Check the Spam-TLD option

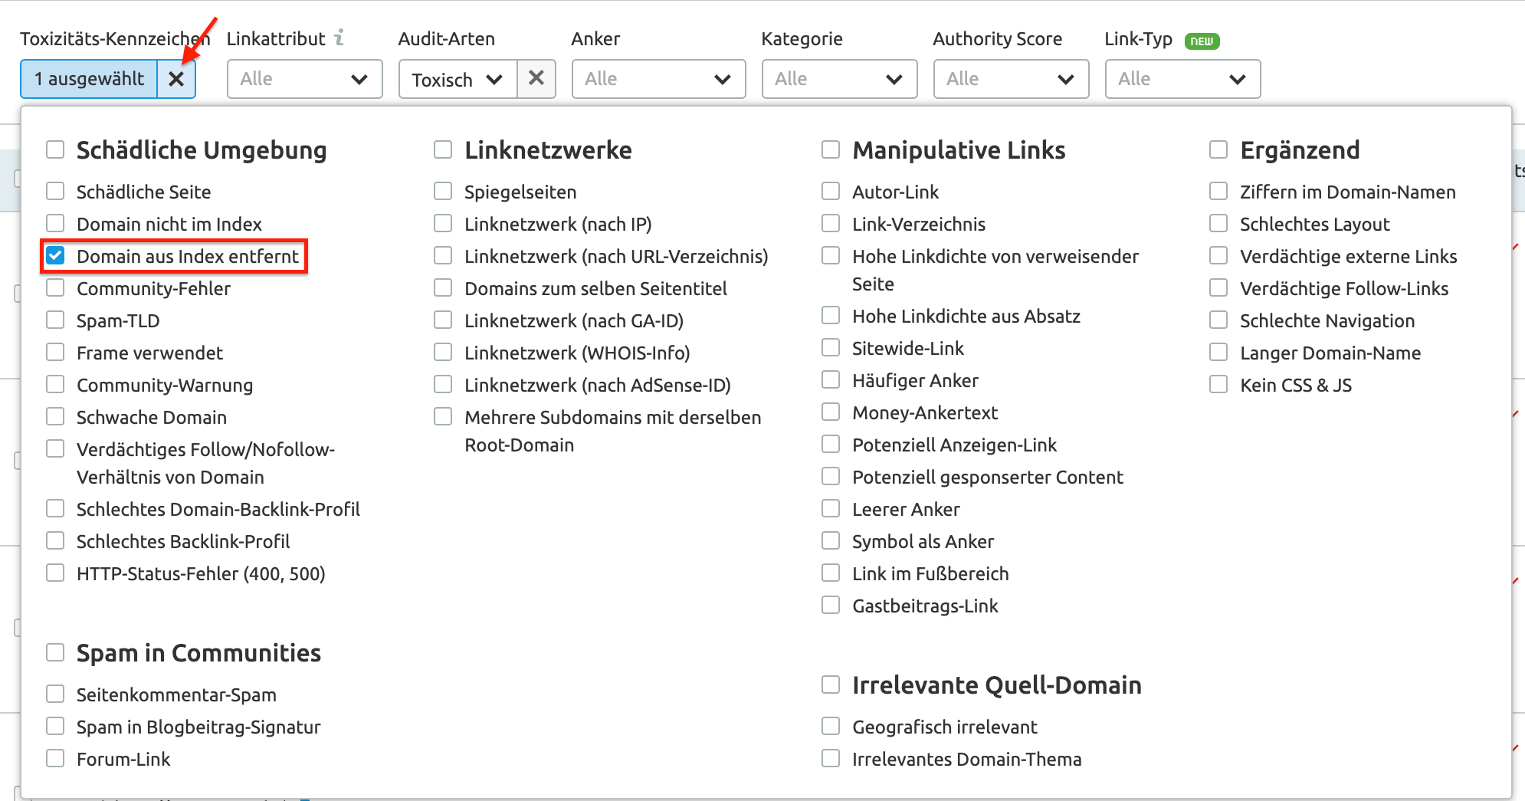click(54, 320)
